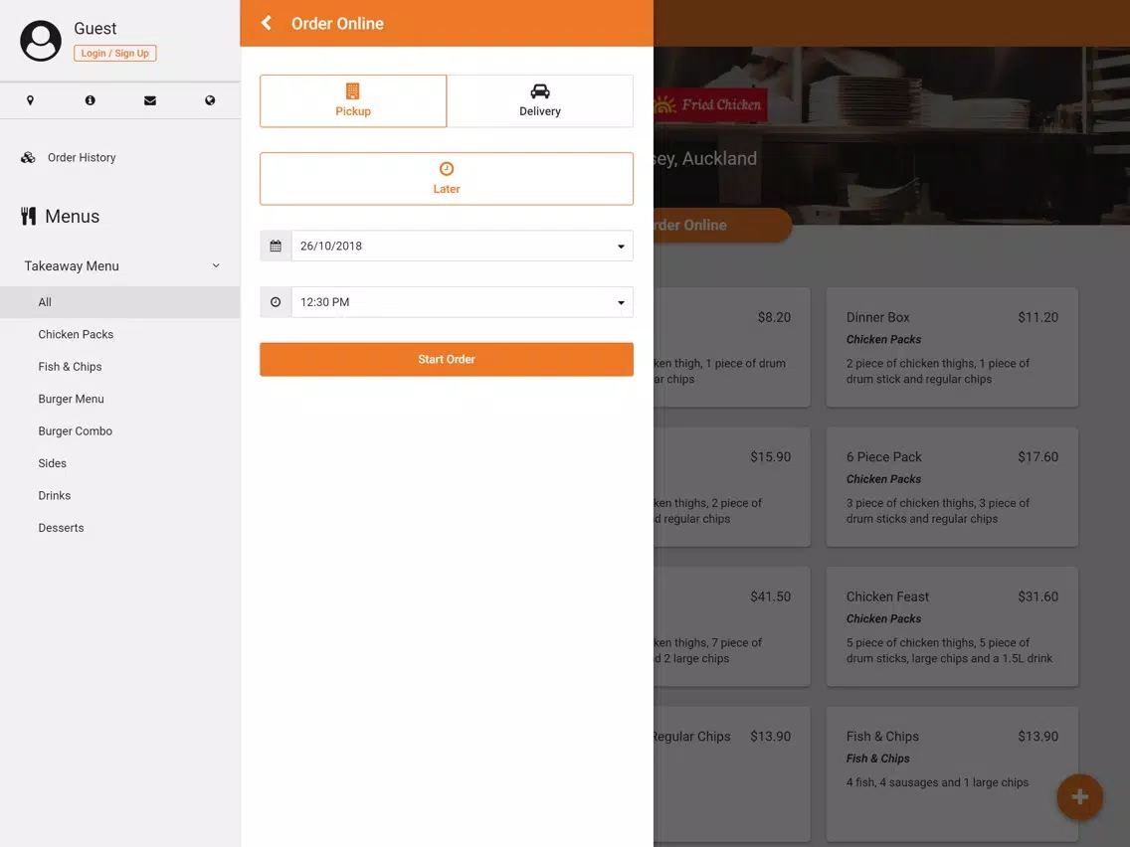1130x847 pixels.
Task: Choose the Later time option
Action: (x=447, y=179)
